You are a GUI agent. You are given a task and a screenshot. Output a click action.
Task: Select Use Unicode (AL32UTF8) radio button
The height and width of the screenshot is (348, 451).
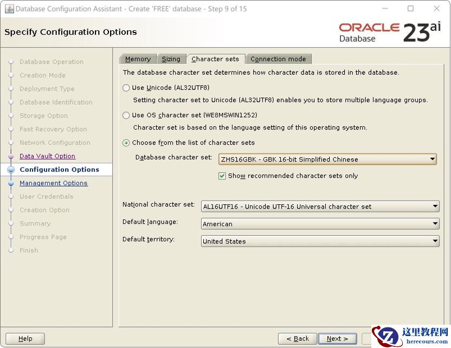pyautogui.click(x=126, y=88)
